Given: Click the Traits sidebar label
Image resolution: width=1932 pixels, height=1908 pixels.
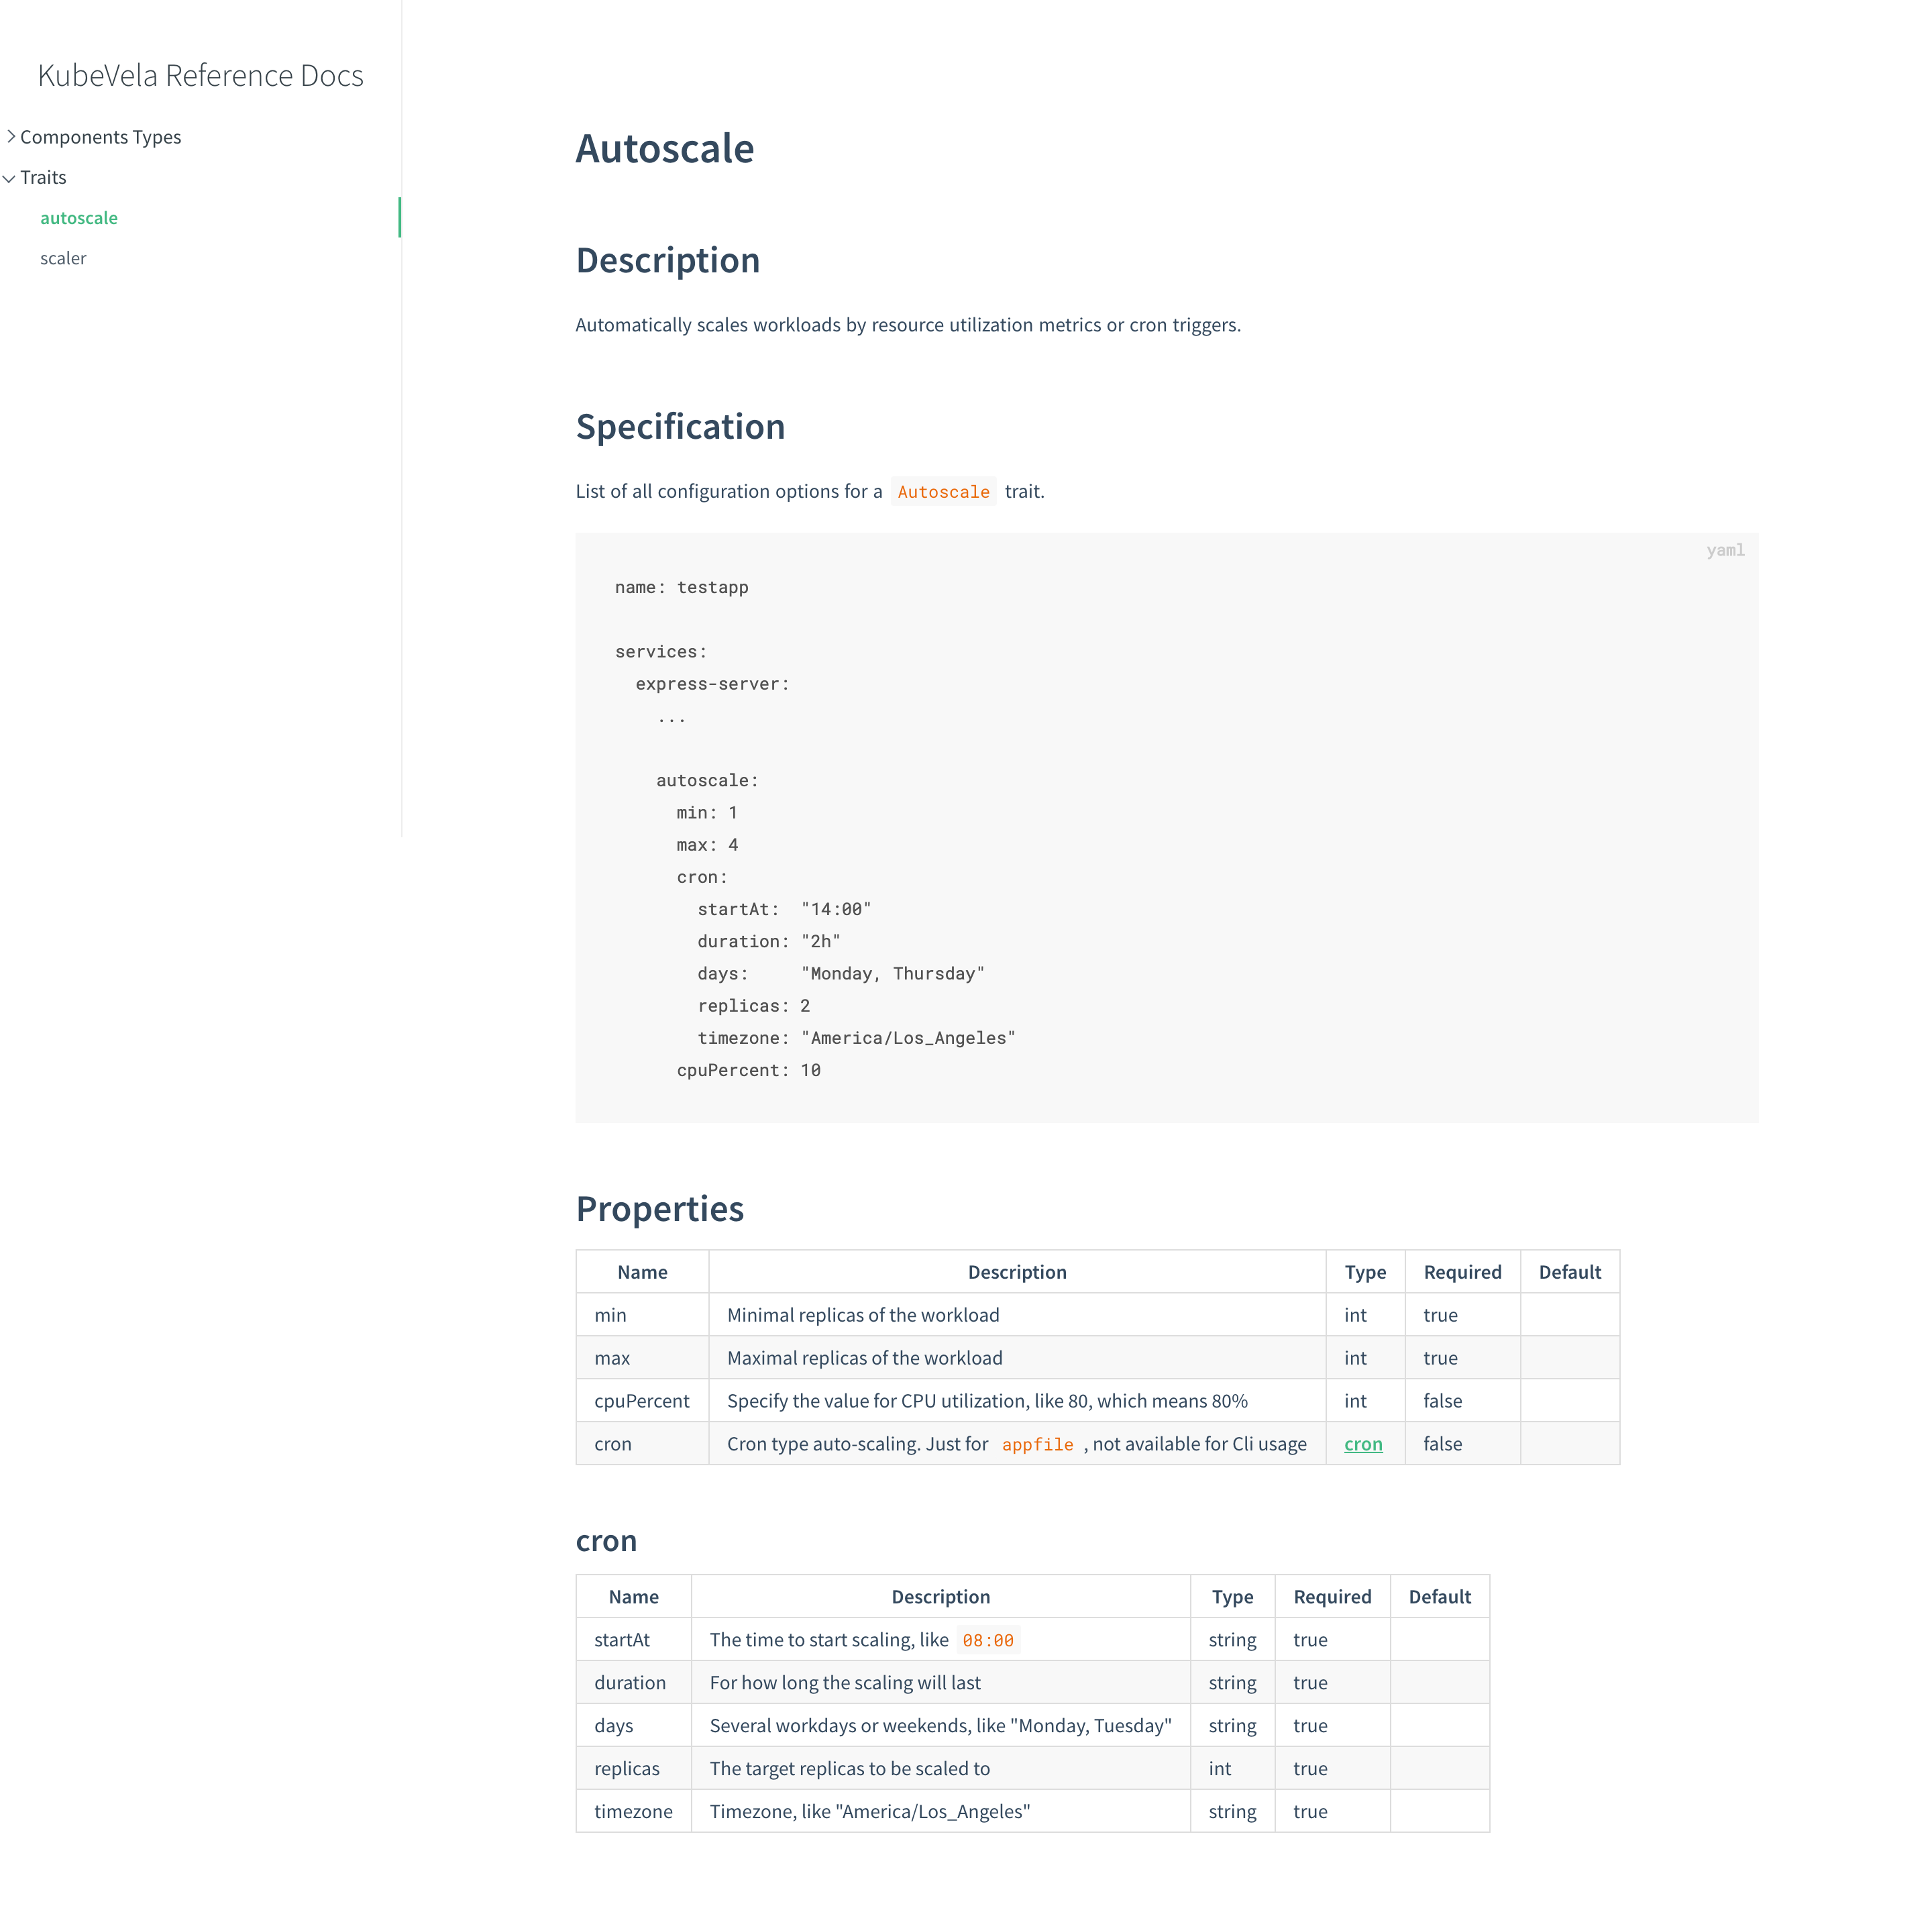Looking at the screenshot, I should [x=43, y=177].
